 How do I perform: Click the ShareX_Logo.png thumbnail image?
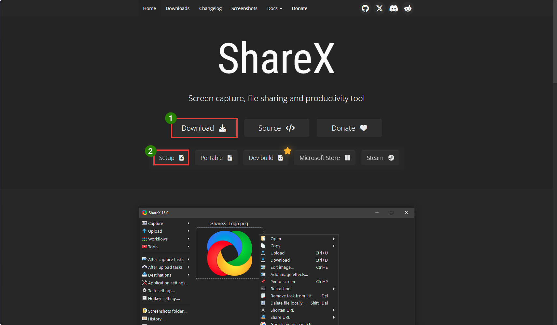coord(230,253)
